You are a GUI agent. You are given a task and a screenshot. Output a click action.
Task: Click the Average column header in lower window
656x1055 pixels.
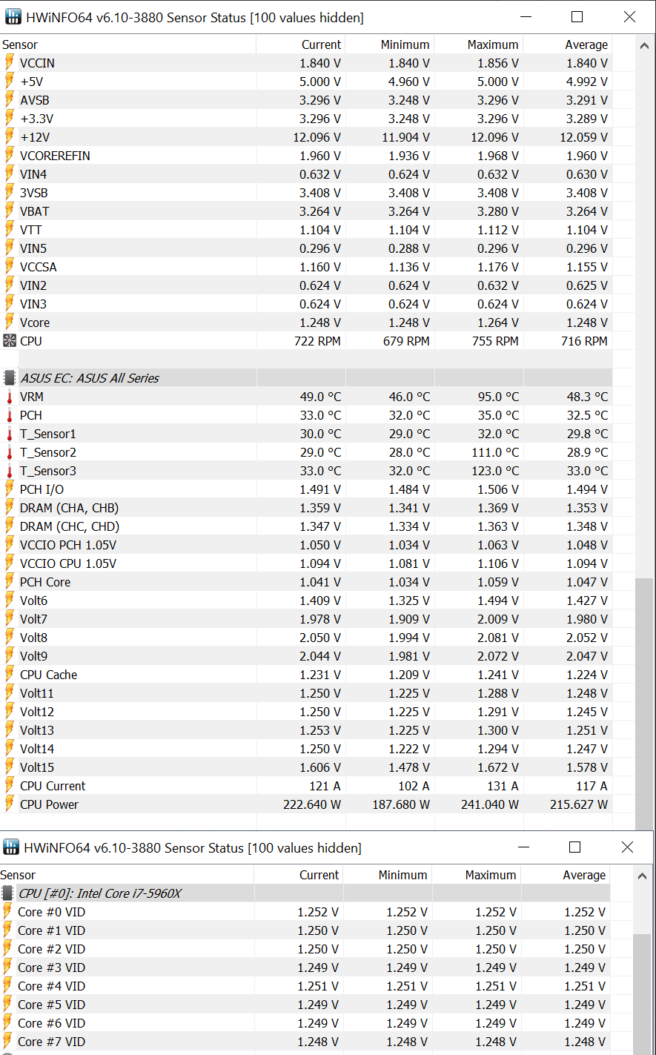tap(566, 875)
